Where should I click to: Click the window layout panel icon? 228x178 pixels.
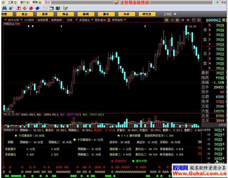[x=52, y=8]
